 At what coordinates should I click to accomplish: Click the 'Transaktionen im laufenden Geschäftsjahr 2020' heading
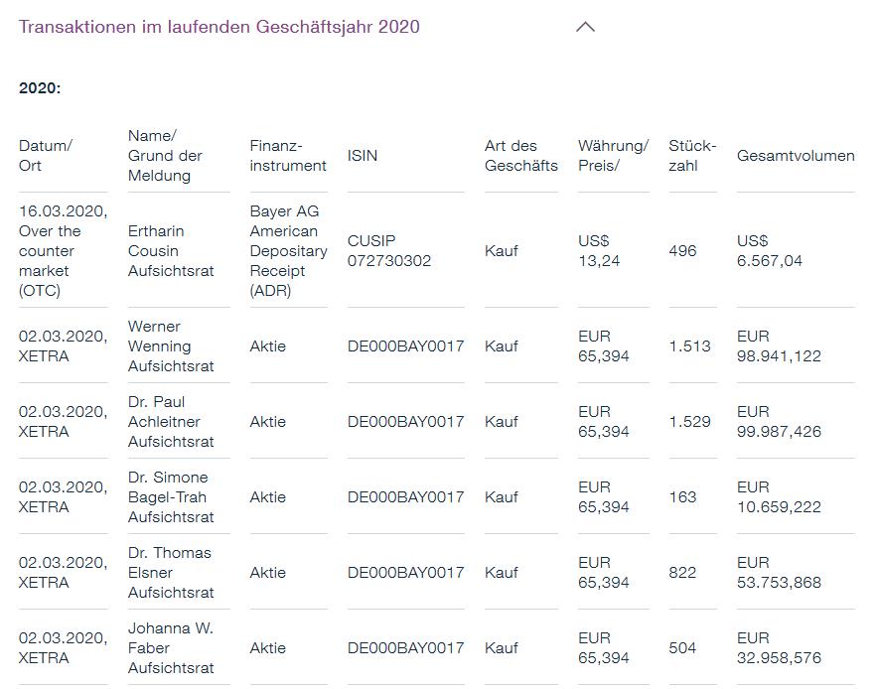pos(219,27)
